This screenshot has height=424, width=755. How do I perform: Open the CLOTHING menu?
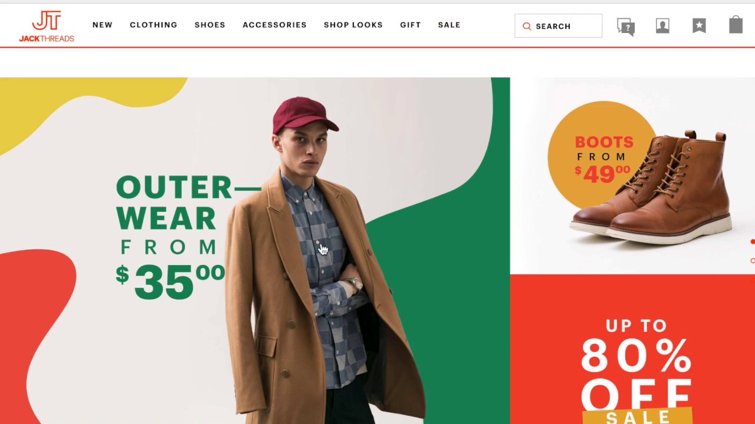pos(153,25)
